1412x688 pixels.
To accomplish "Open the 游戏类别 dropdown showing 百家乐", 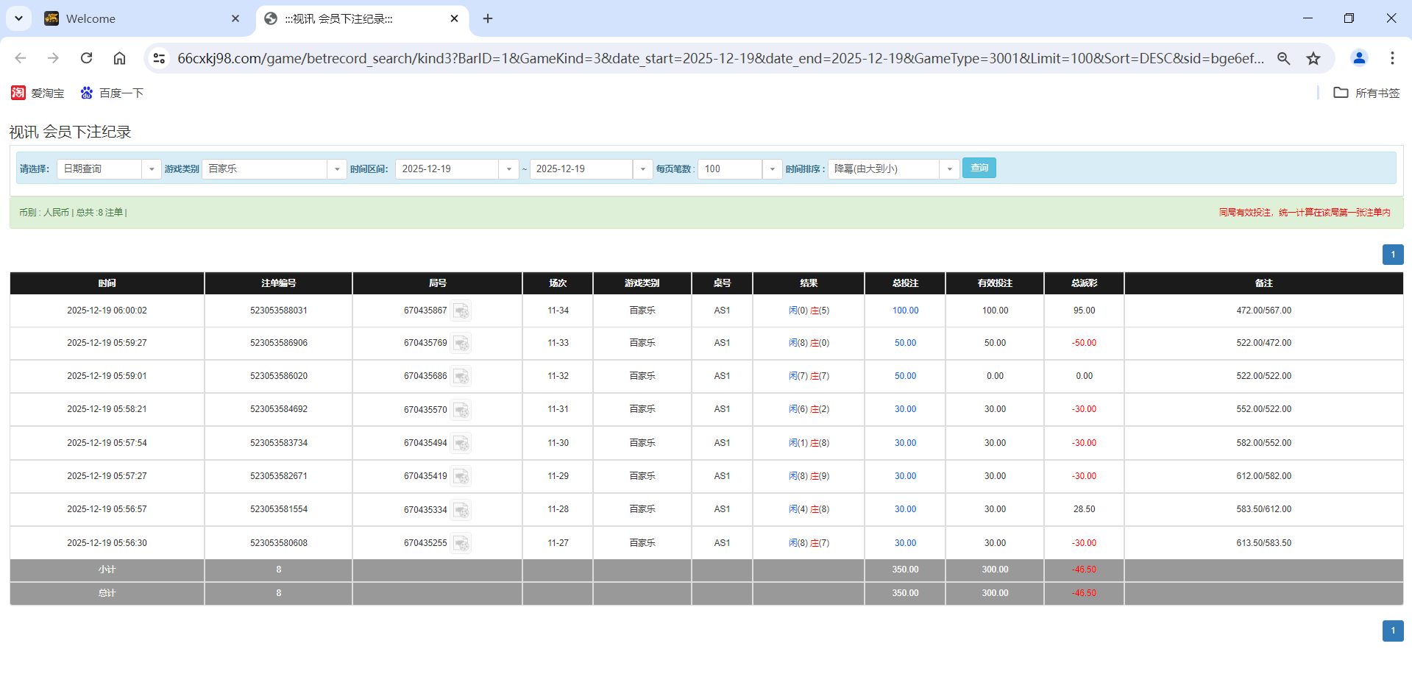I will point(337,169).
